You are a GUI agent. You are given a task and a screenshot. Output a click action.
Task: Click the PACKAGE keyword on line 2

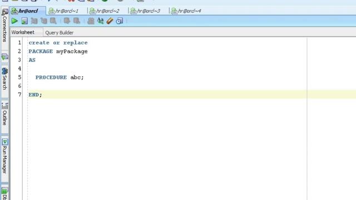coord(41,52)
